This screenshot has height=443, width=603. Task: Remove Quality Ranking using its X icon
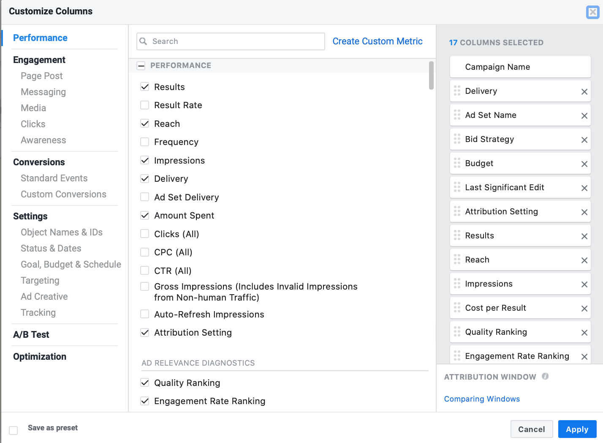pyautogui.click(x=584, y=333)
